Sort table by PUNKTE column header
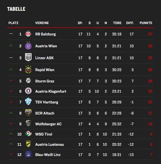 point(146,23)
